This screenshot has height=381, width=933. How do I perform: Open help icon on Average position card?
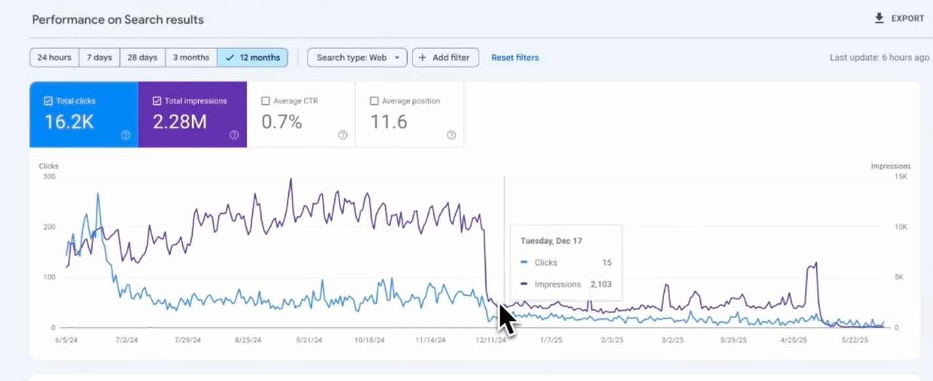(451, 135)
